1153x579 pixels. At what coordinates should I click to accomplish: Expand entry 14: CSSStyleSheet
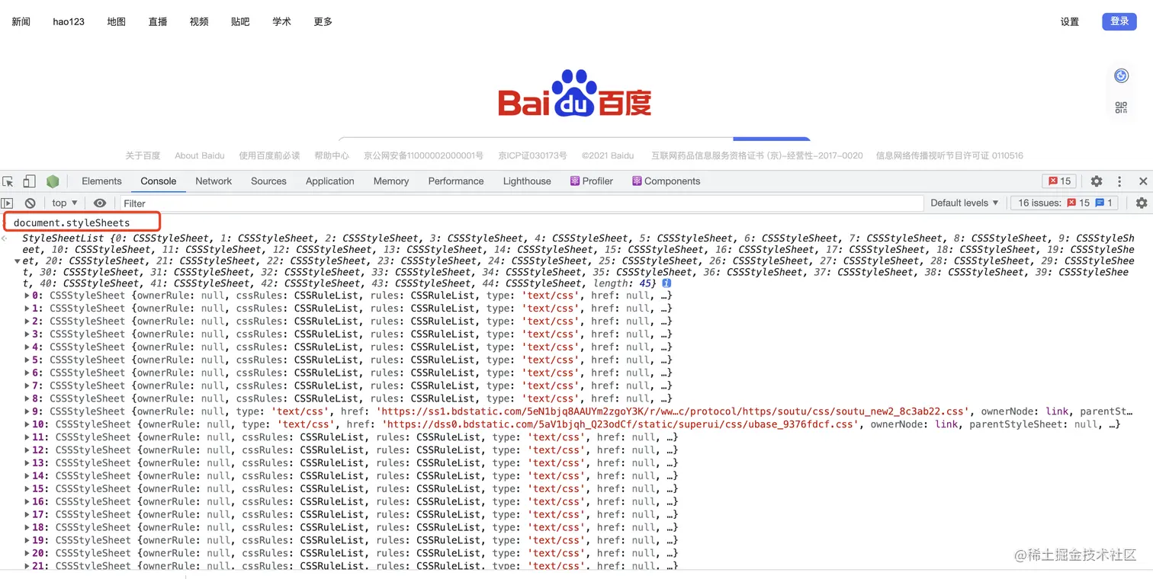(x=27, y=476)
